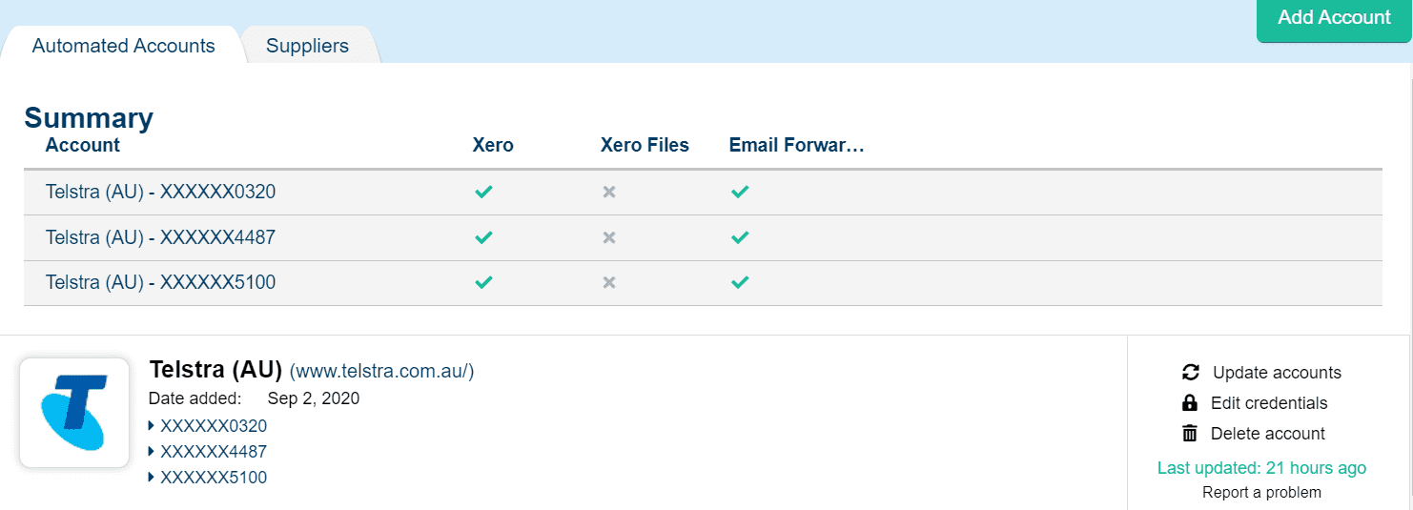The height and width of the screenshot is (510, 1413).
Task: Click the Telstra logo thumbnail
Action: pos(74,413)
